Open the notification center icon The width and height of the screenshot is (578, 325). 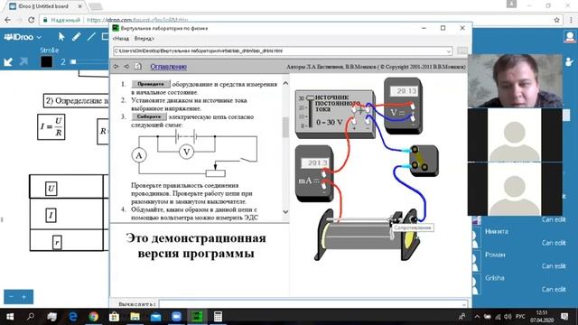pyautogui.click(x=564, y=317)
